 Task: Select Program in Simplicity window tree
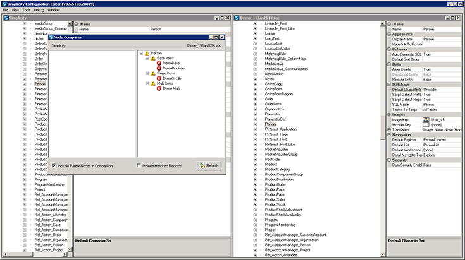pyautogui.click(x=41, y=180)
